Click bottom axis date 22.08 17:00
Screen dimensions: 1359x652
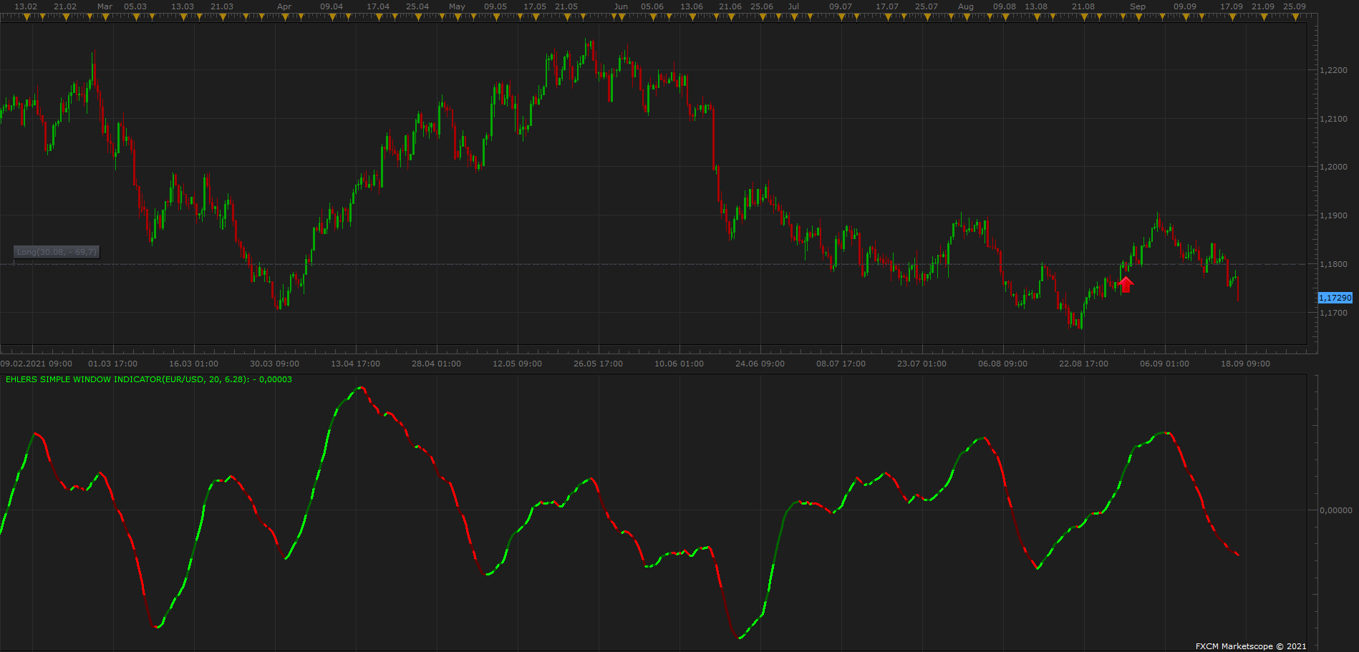point(1084,364)
